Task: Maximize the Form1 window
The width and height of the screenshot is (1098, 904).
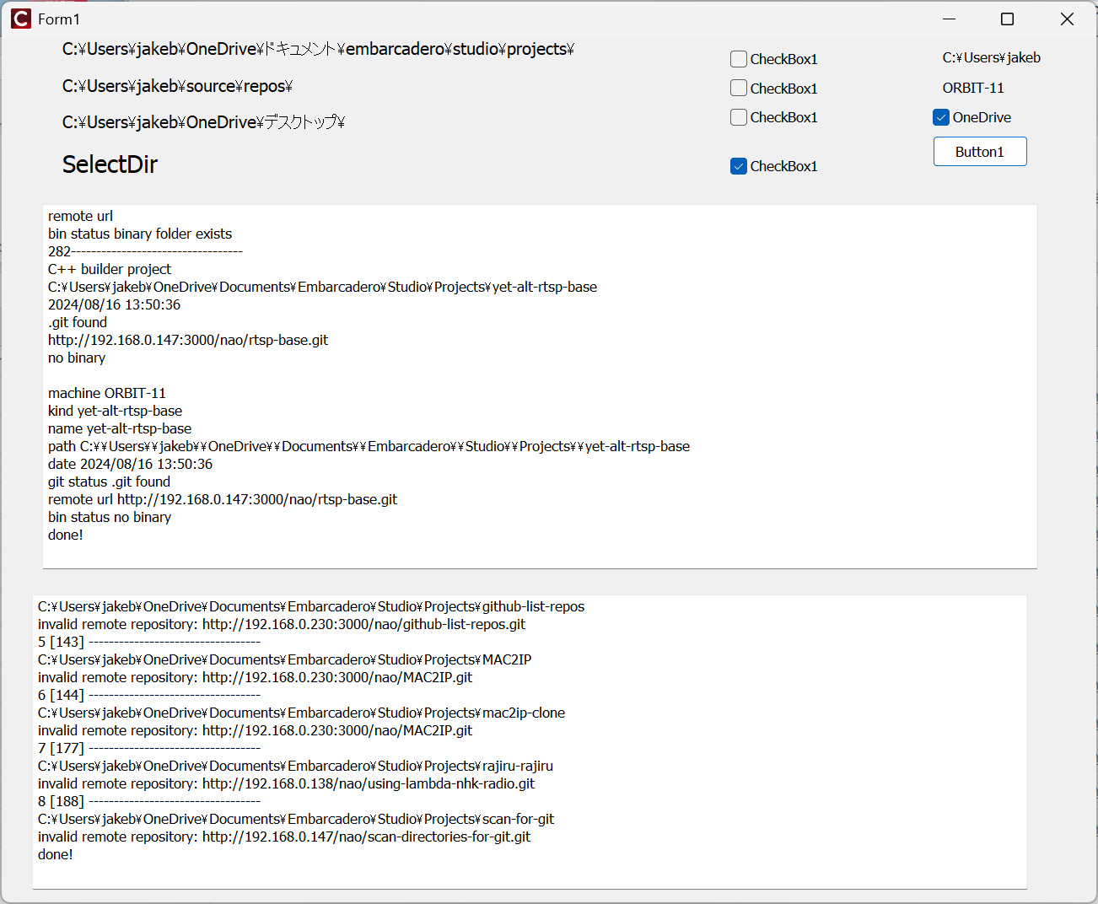Action: coord(1007,19)
